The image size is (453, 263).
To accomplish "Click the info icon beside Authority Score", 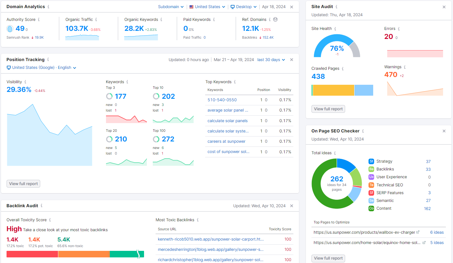I will pos(39,20).
